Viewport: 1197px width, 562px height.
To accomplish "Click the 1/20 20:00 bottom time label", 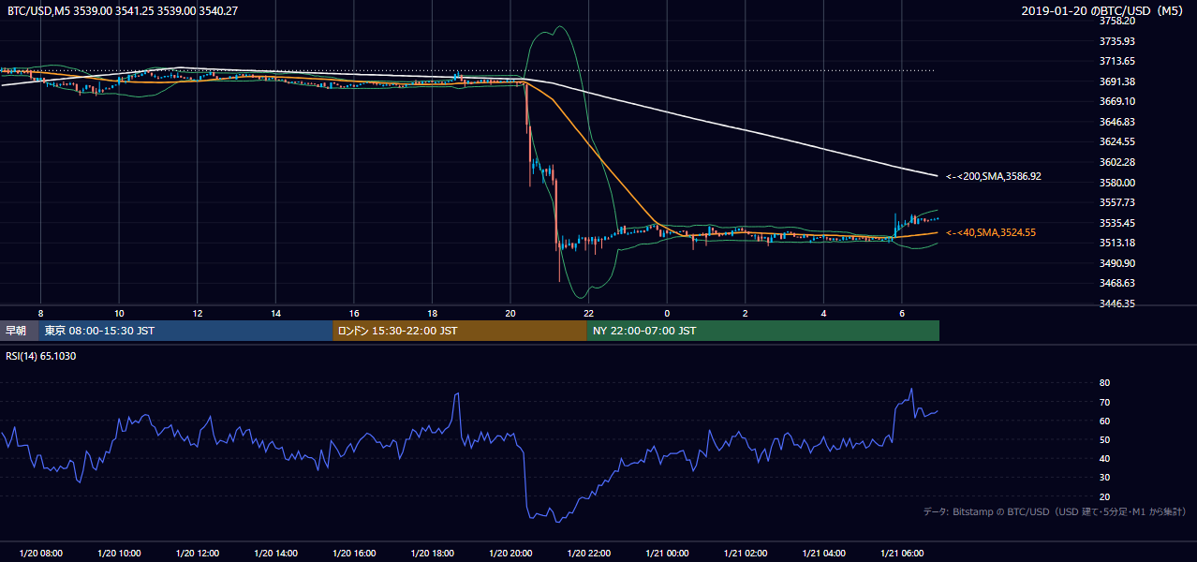I will (x=510, y=554).
